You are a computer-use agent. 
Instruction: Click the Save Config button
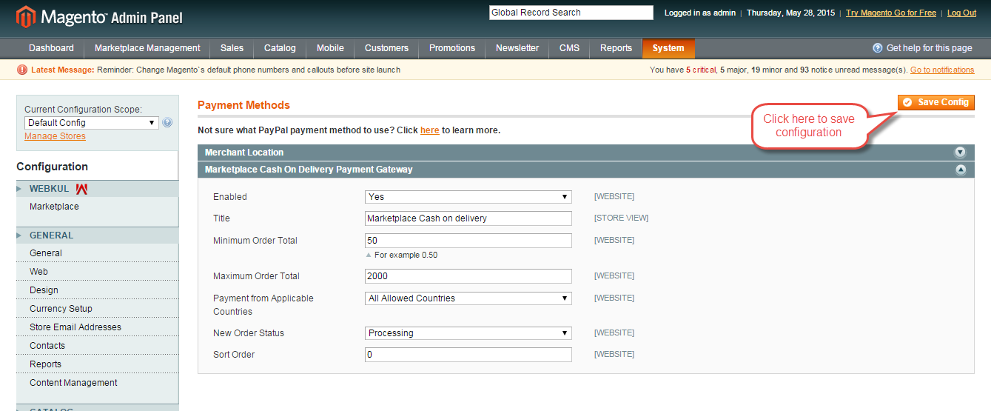[936, 102]
